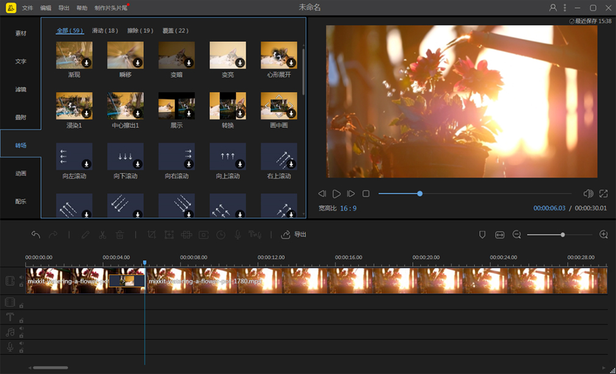Mute the music track speaker
The image size is (616, 374).
(x=21, y=328)
